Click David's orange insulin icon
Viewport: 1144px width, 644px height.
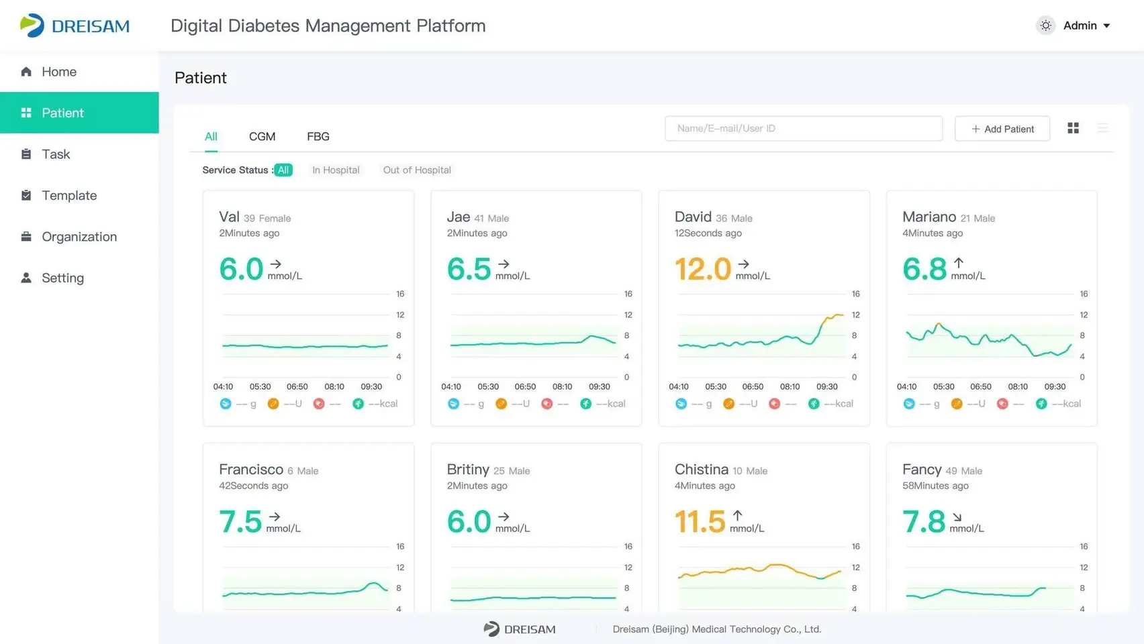point(728,404)
